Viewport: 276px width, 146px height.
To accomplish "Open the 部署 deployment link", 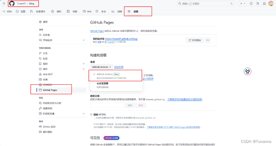I will tap(99, 42).
